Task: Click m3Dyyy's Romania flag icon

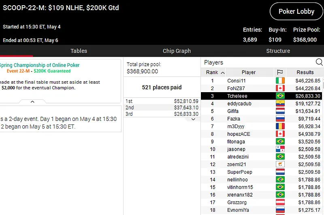Action: (x=280, y=126)
